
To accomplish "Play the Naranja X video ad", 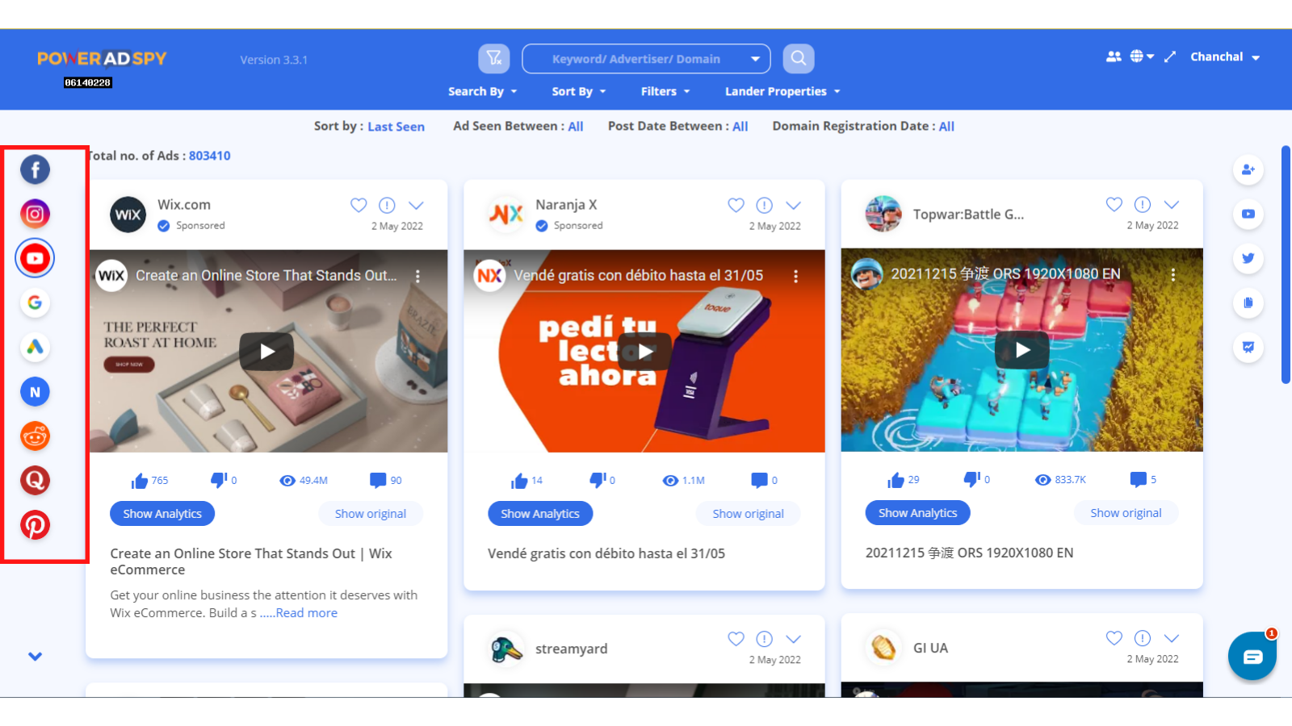I will click(x=644, y=352).
